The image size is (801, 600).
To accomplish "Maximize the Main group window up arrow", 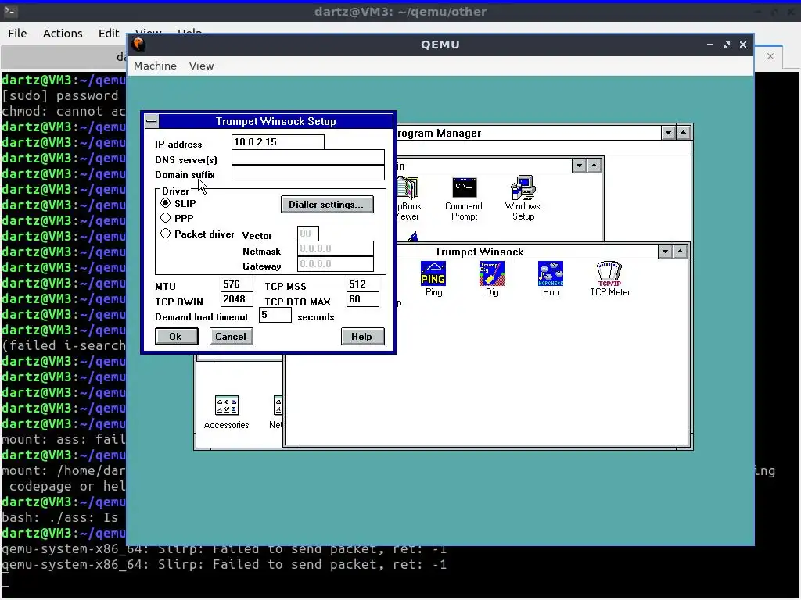I will click(x=594, y=166).
